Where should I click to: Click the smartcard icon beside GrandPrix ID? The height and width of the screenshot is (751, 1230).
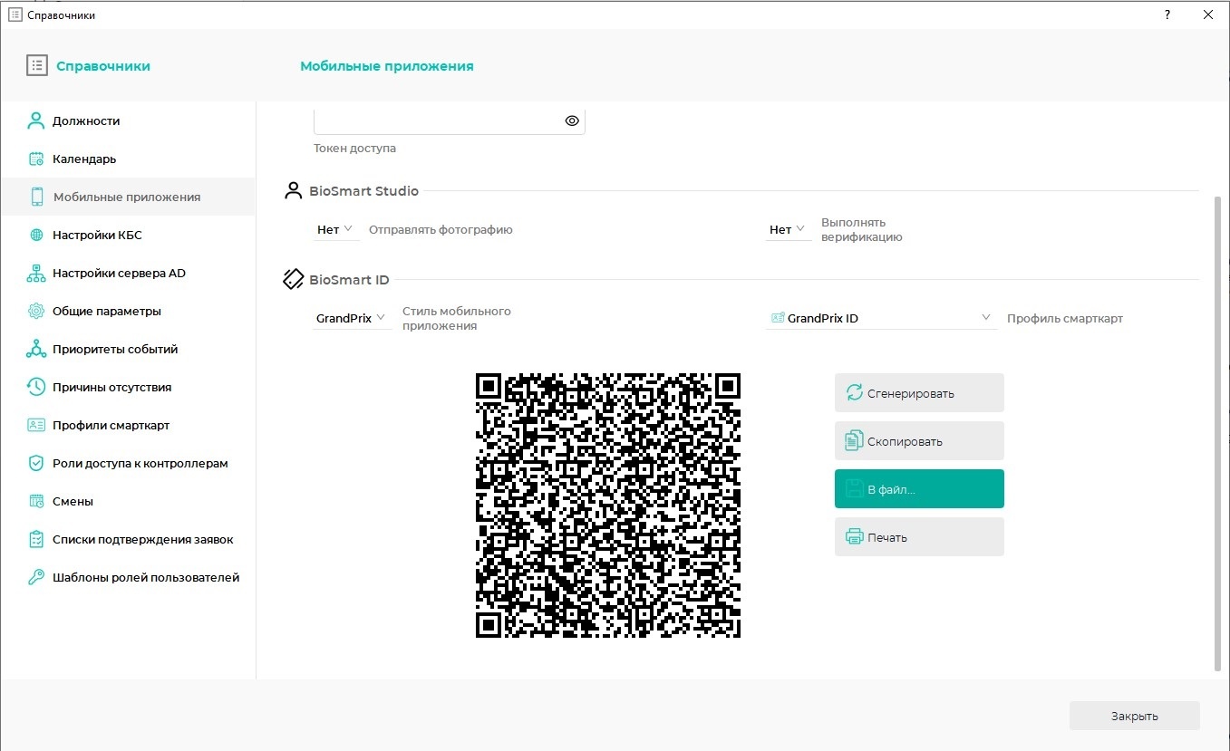(x=777, y=318)
